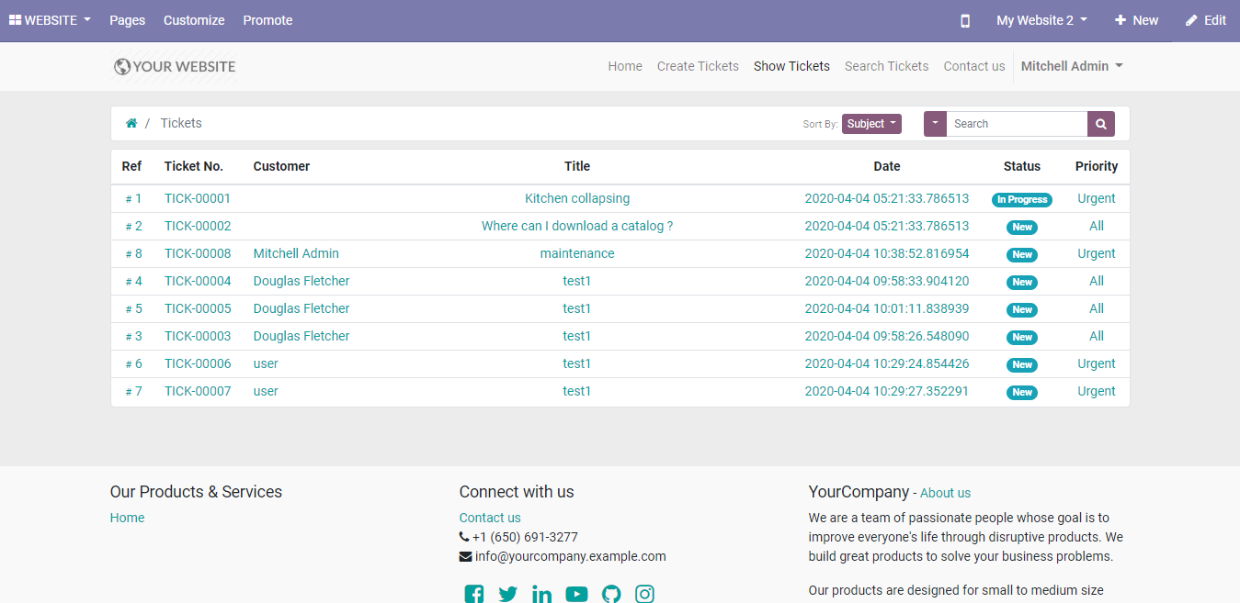1240x603 pixels.
Task: Click customer 'user' in TICK-00006 row
Action: 266,363
